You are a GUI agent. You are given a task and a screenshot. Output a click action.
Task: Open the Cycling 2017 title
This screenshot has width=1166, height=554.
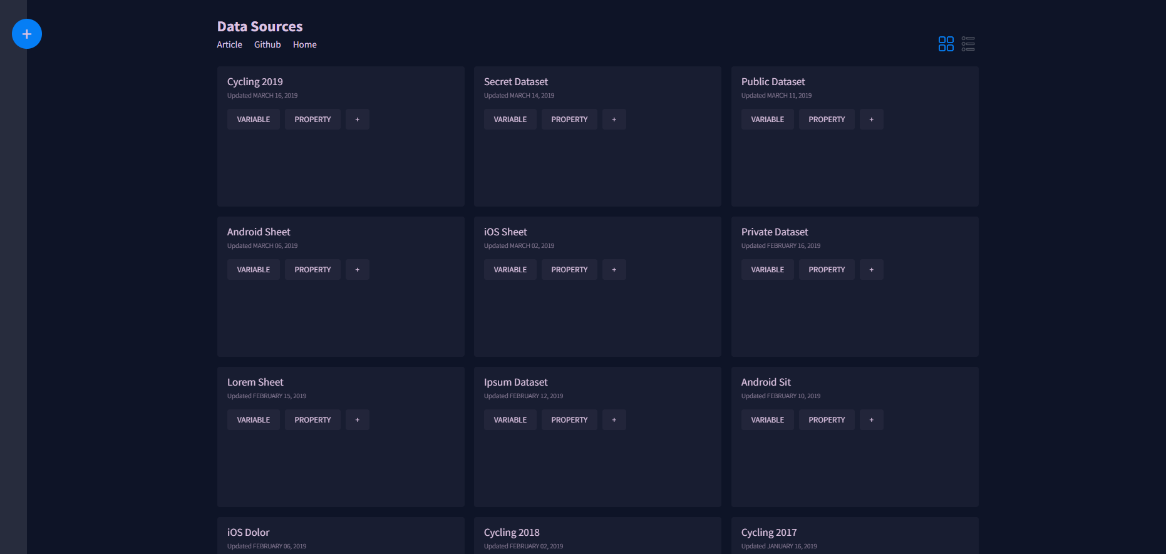[769, 533]
